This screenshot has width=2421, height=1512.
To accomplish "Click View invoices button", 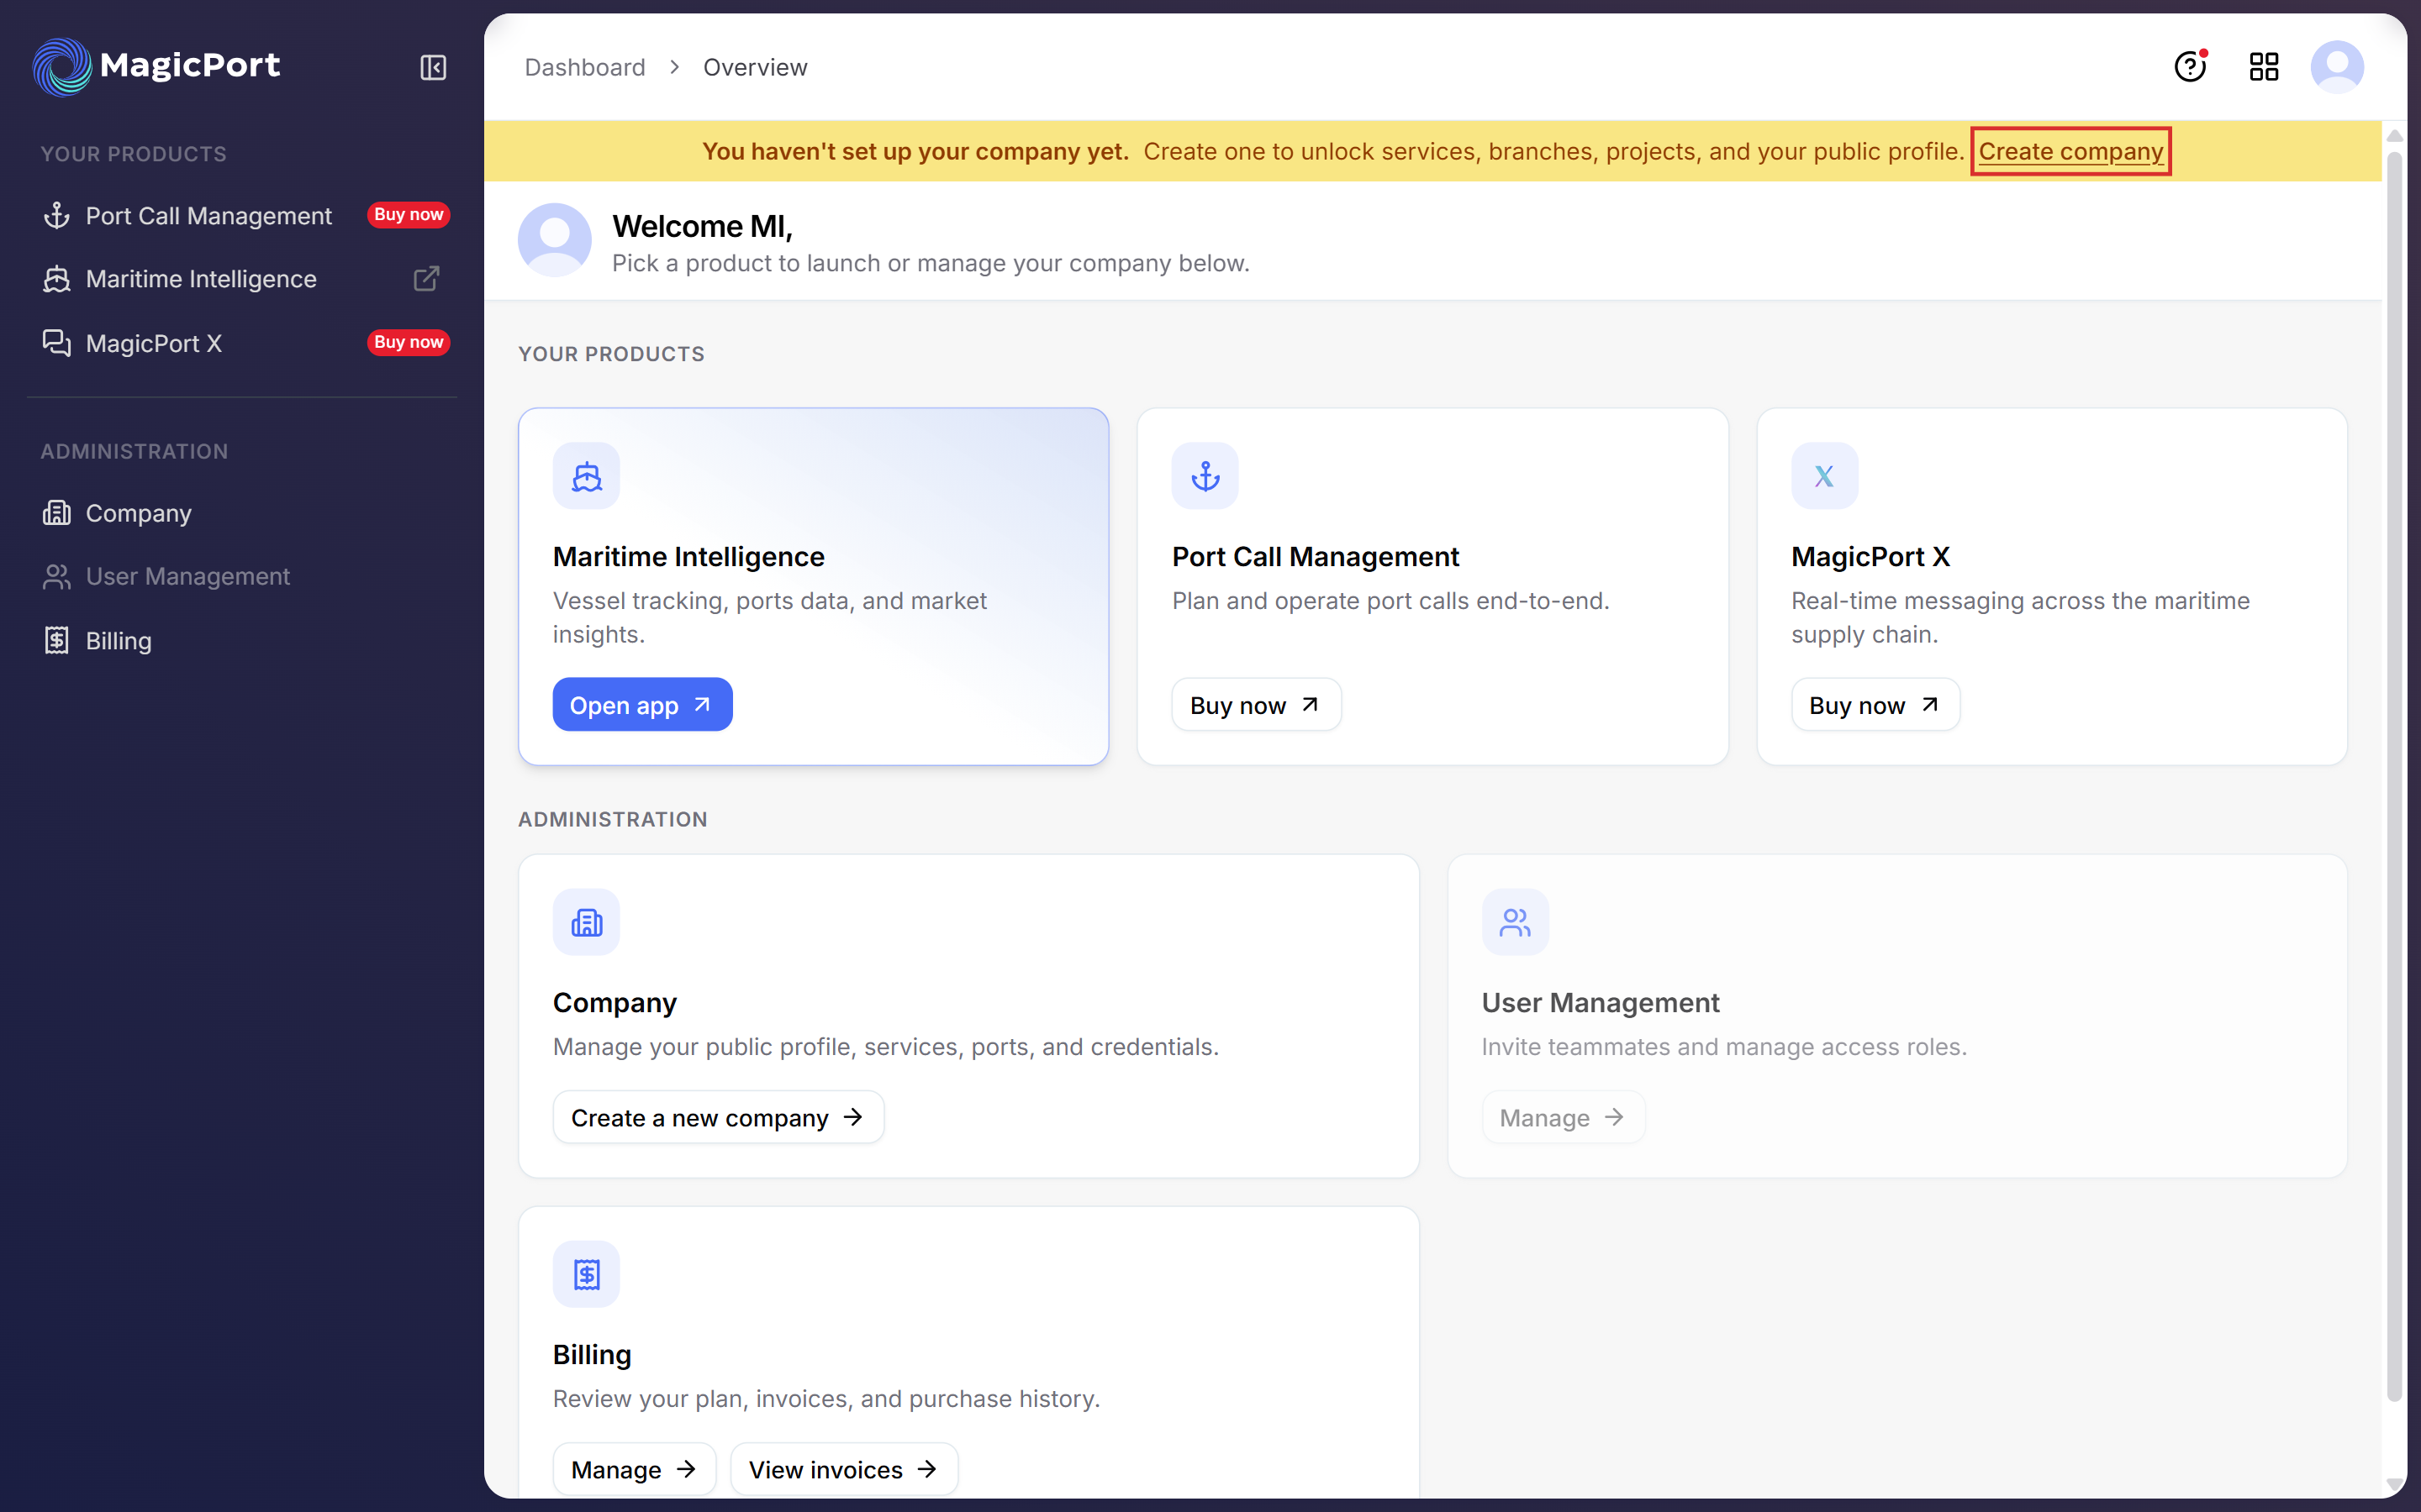I will [844, 1469].
